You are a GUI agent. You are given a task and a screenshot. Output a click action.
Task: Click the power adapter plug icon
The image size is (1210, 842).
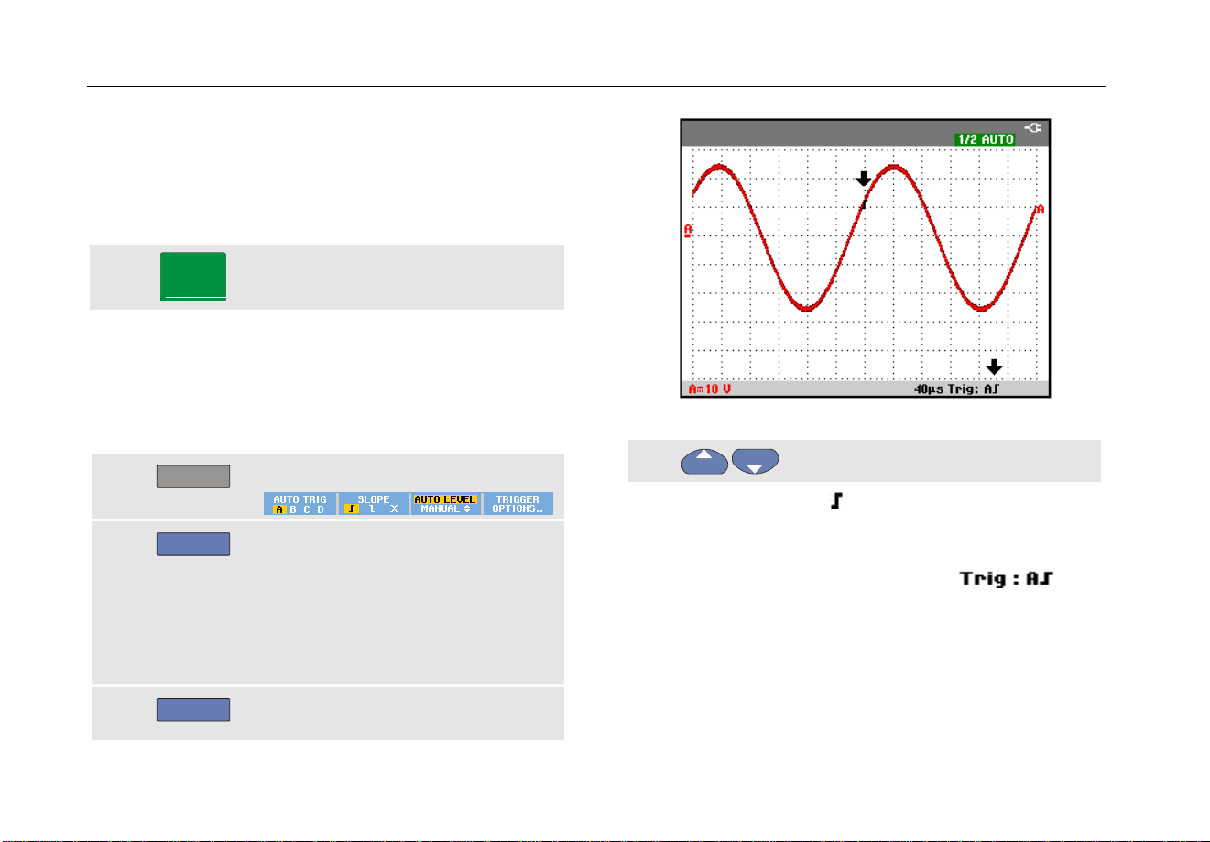coord(1032,128)
